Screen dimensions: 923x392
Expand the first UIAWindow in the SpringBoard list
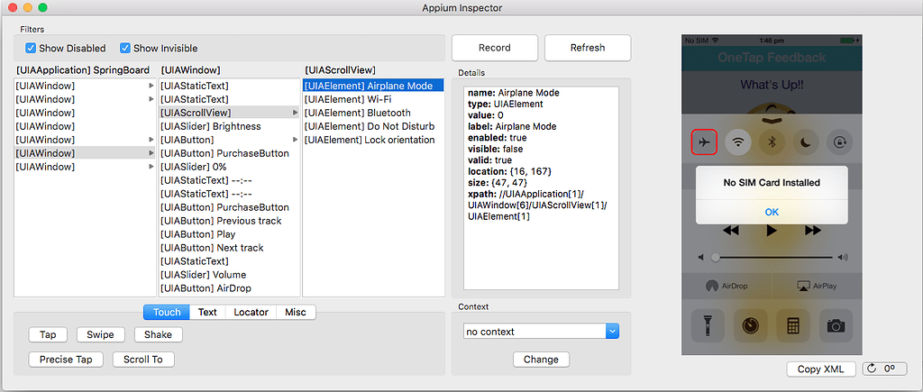tap(151, 86)
